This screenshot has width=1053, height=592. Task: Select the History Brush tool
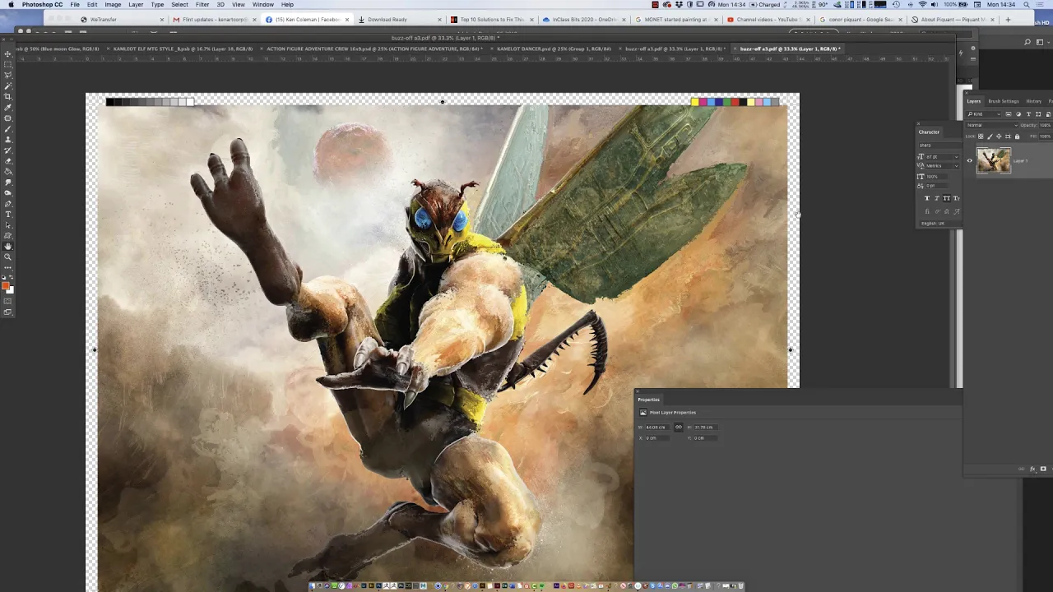click(8, 150)
